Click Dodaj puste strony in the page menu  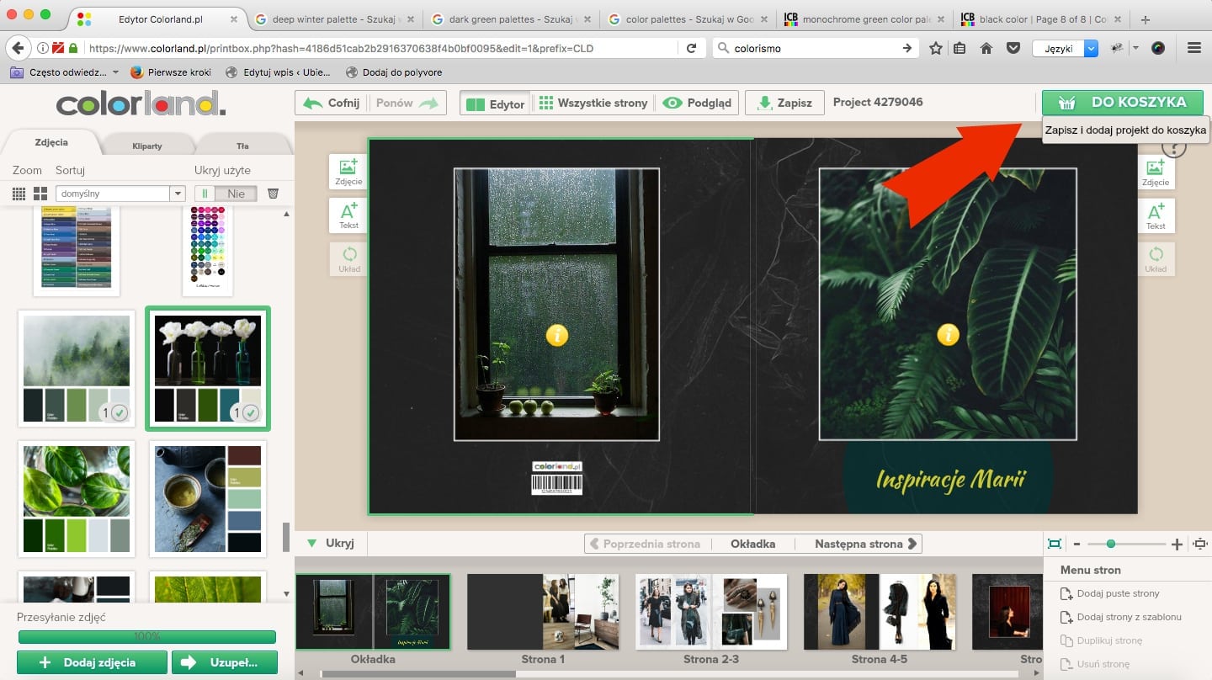click(x=1110, y=593)
